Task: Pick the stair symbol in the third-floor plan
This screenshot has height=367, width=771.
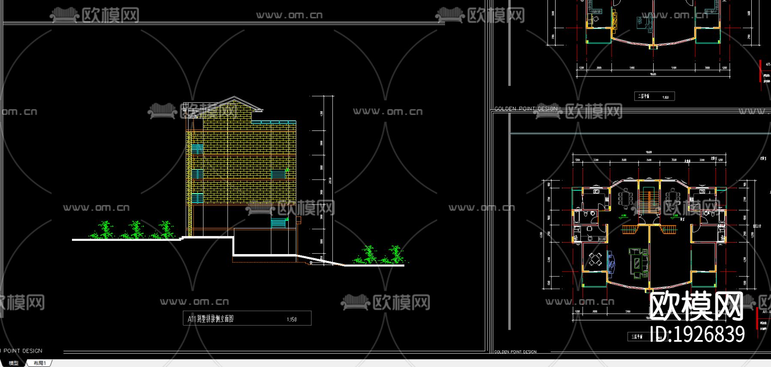Action: (x=649, y=202)
